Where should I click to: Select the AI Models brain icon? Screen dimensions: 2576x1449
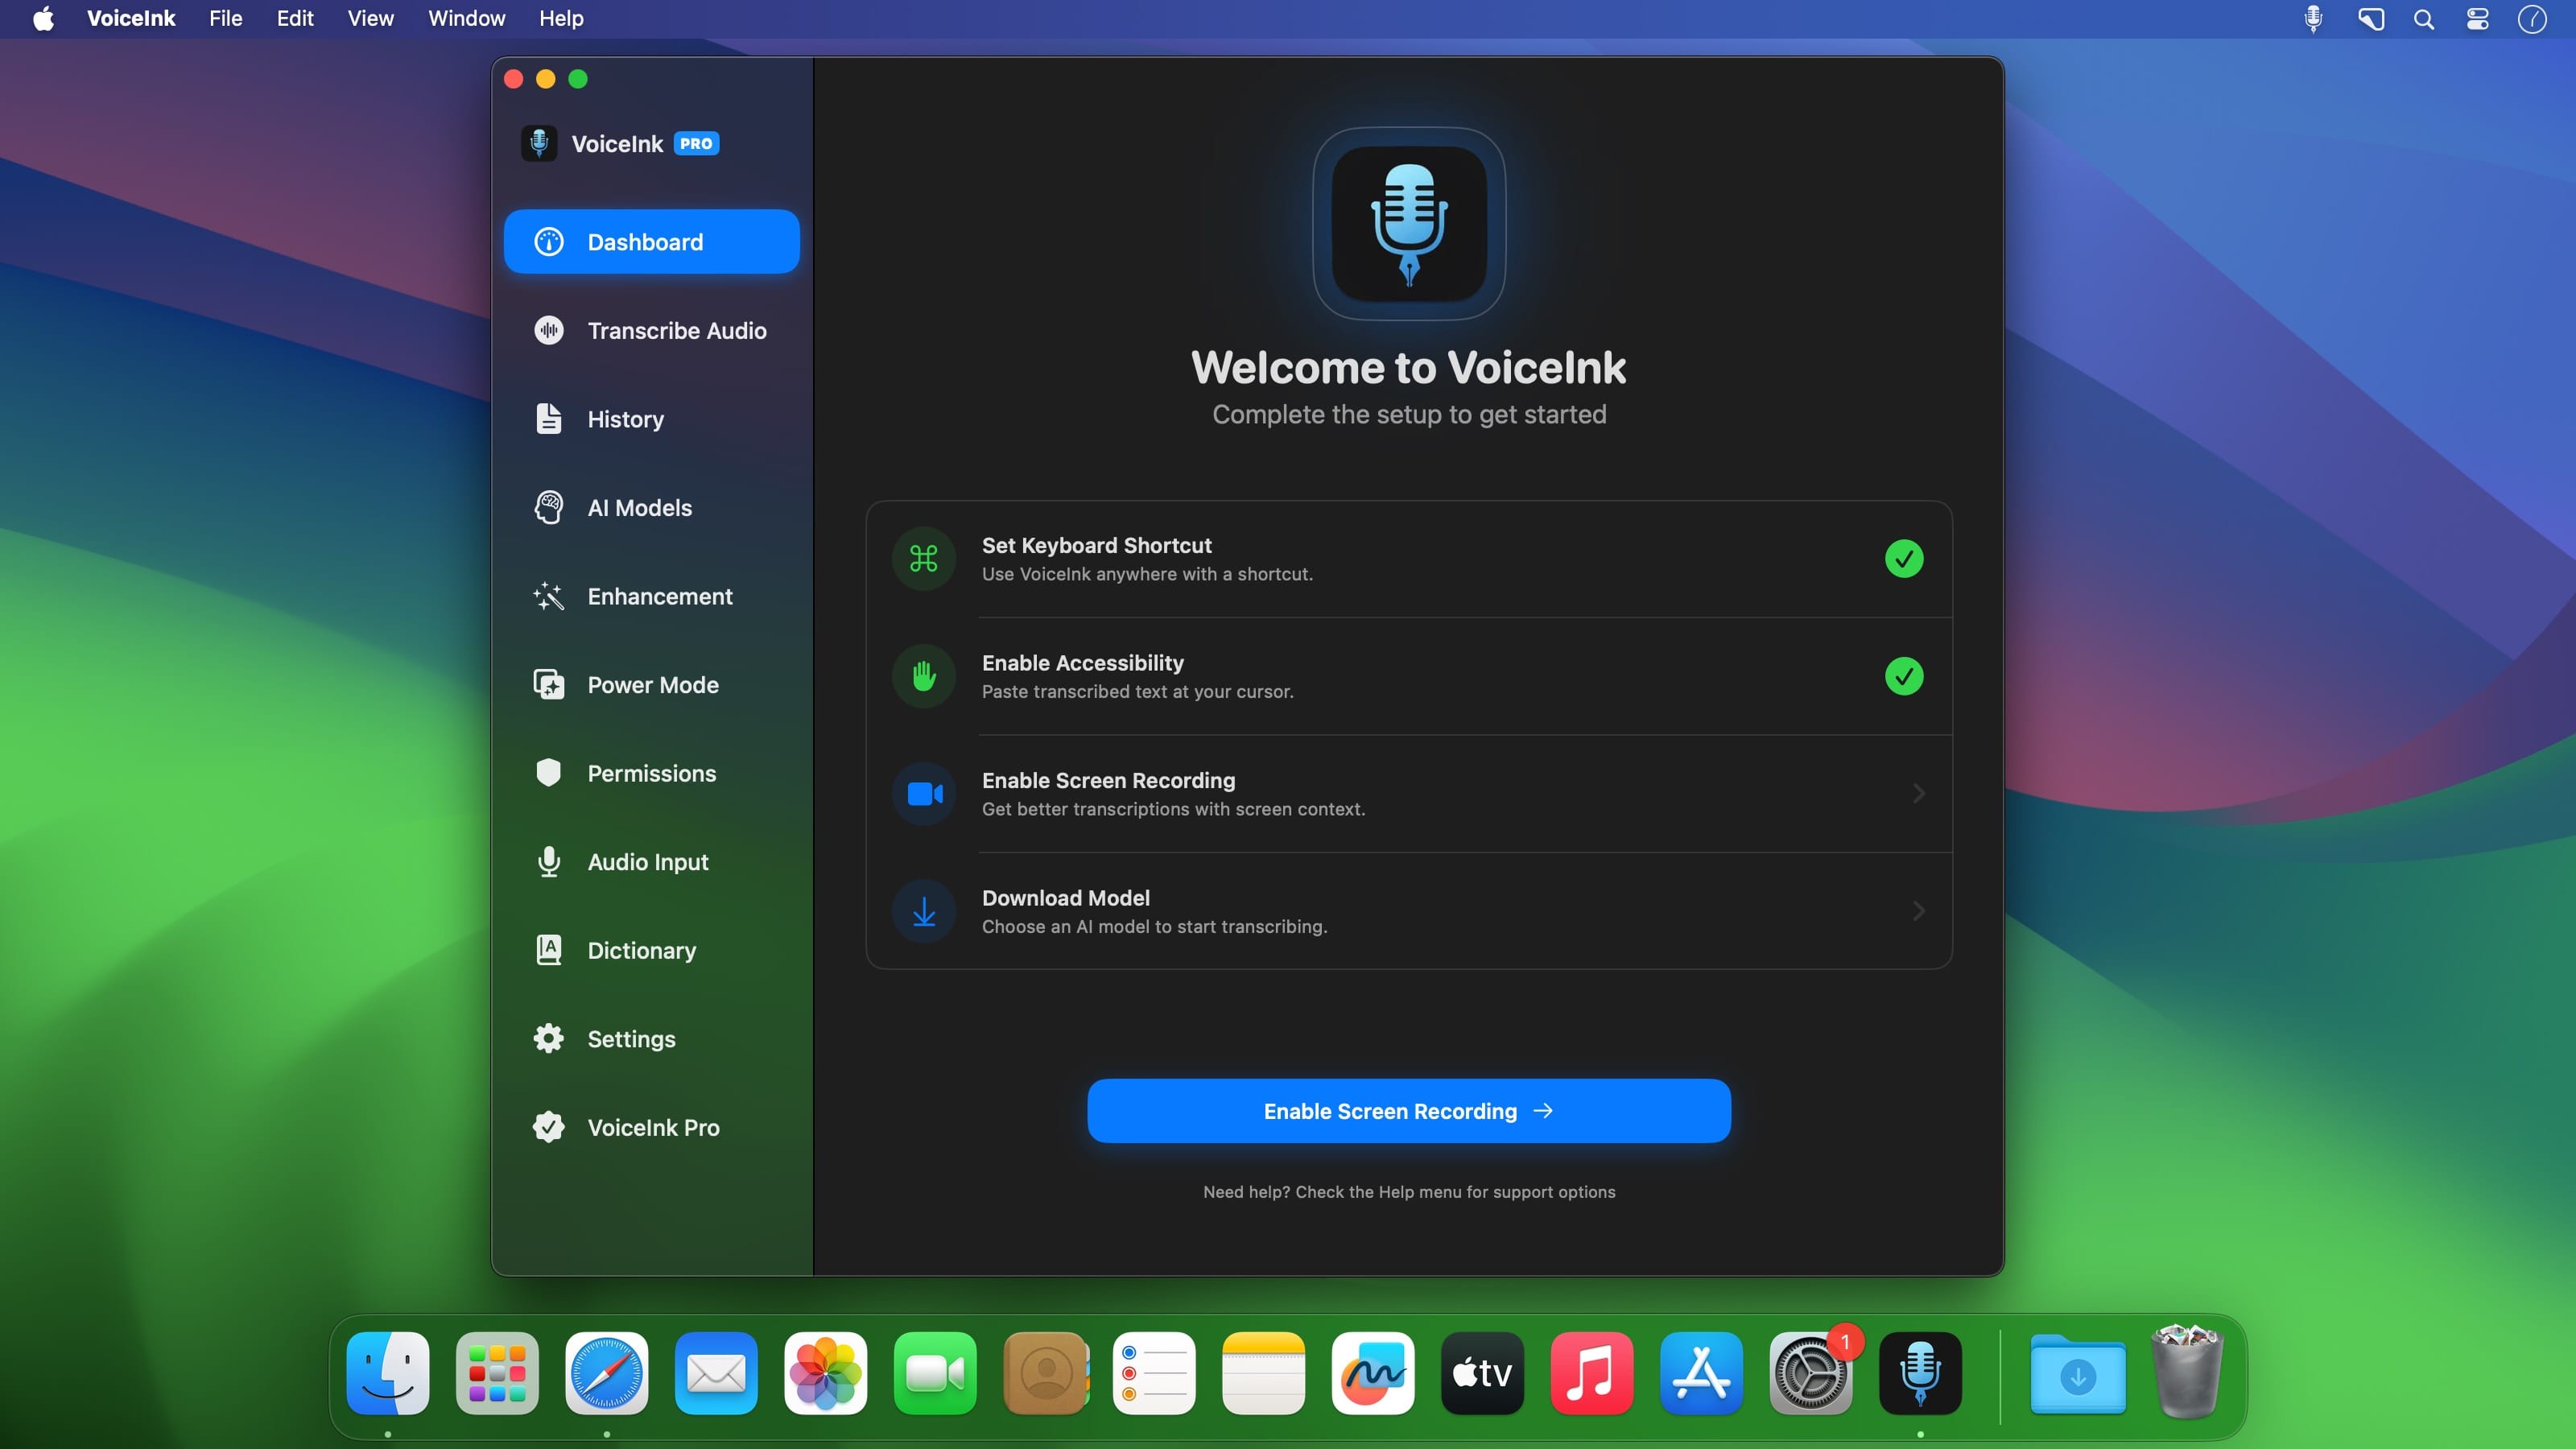548,507
